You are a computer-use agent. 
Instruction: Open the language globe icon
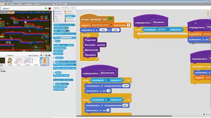tap(8, 4)
